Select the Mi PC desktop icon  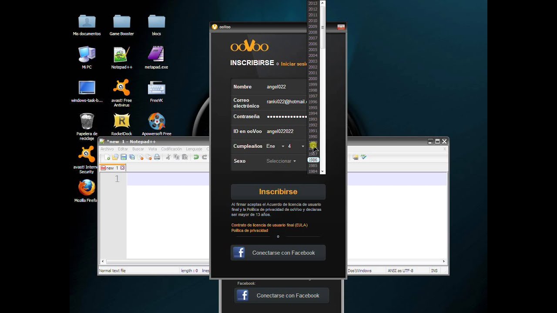tap(87, 57)
